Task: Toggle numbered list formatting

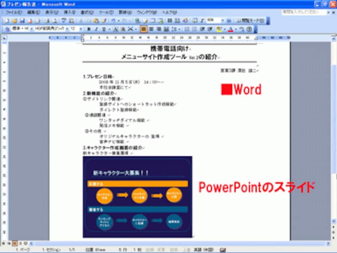Action: point(187,29)
